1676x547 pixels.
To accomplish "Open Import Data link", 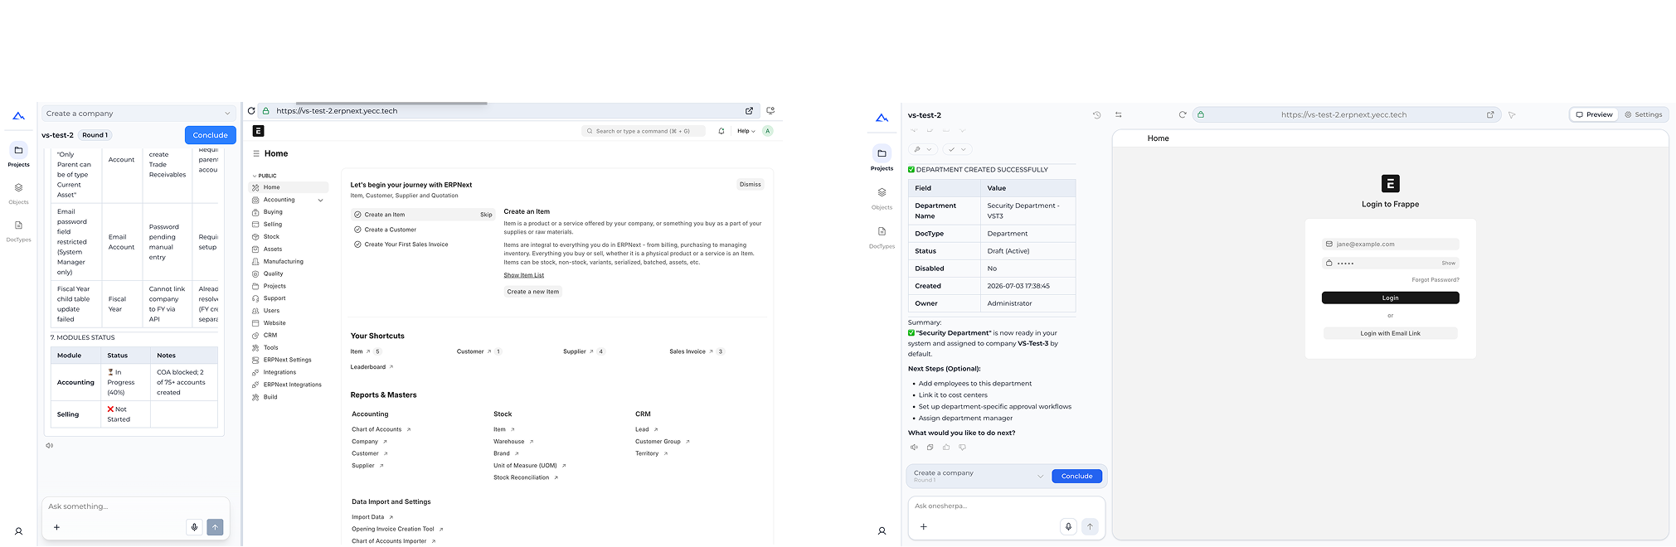I will [367, 517].
